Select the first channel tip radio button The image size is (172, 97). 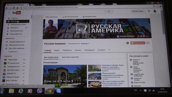pyautogui.click(x=131, y=60)
